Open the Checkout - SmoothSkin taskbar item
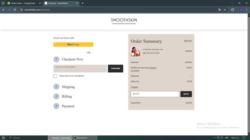Viewport: 250px width, 140px height. tap(60, 138)
